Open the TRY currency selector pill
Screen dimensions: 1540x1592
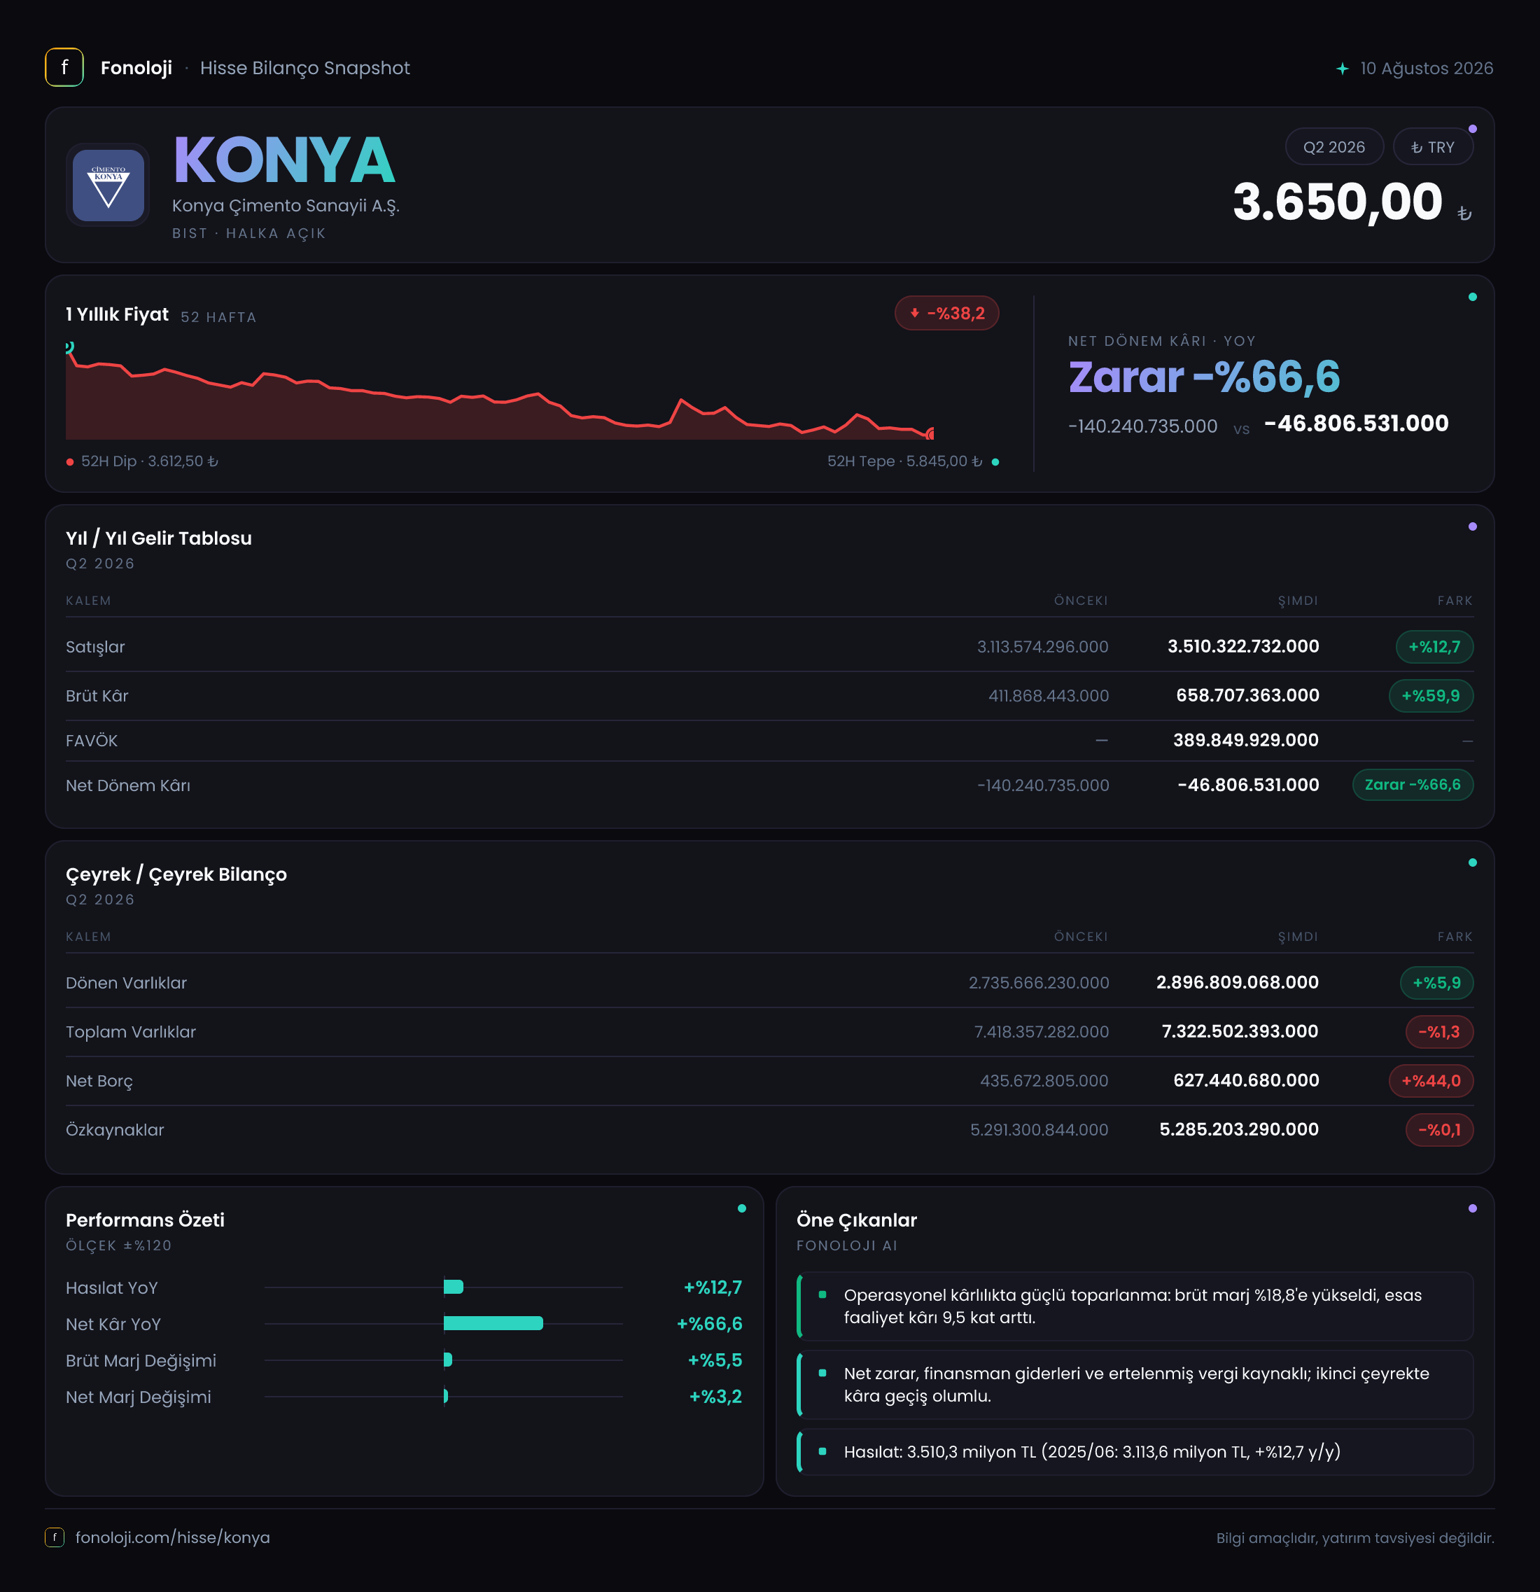pyautogui.click(x=1433, y=147)
